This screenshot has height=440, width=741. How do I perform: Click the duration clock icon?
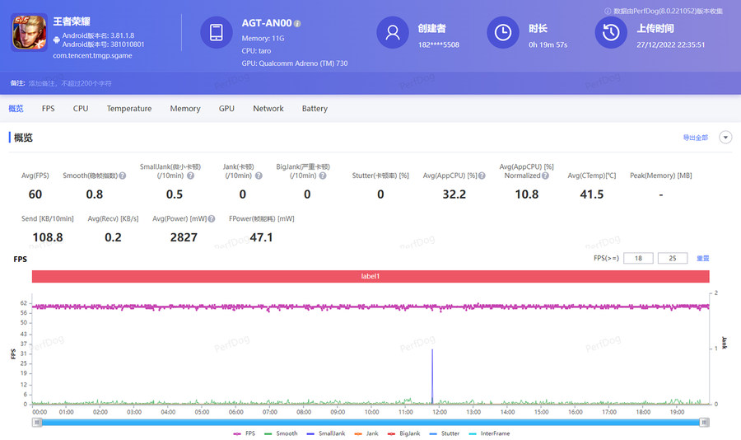(503, 33)
